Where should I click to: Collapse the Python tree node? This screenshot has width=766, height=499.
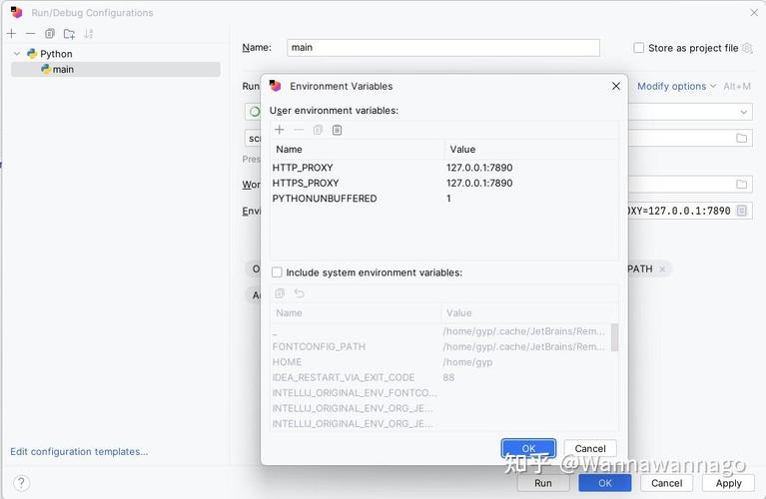(x=17, y=53)
